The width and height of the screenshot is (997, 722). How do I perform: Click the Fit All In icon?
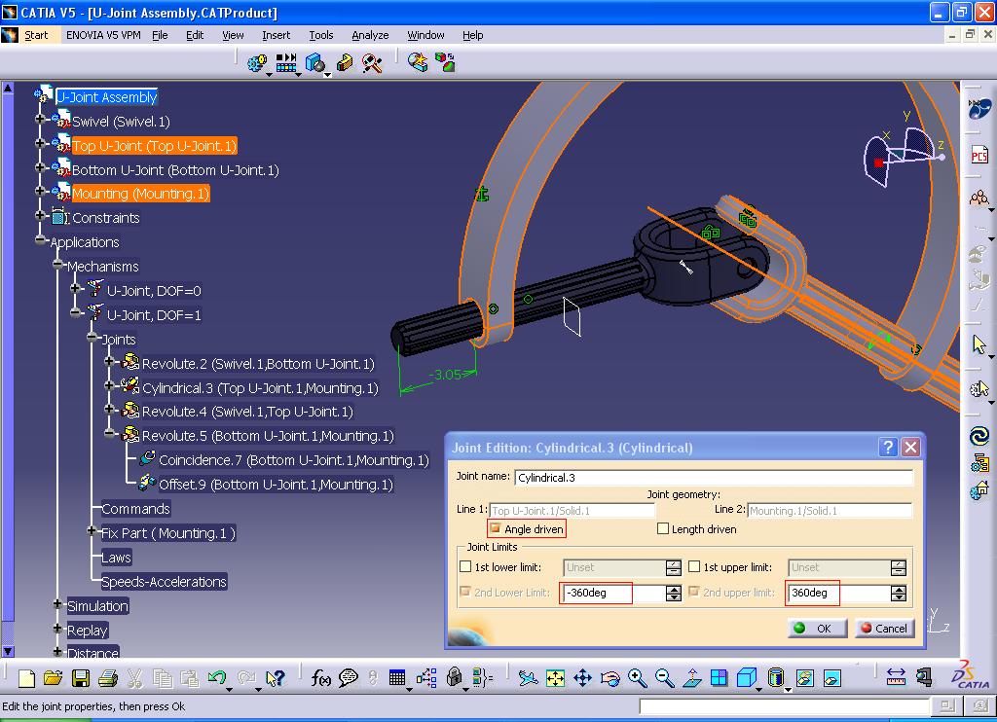(555, 676)
